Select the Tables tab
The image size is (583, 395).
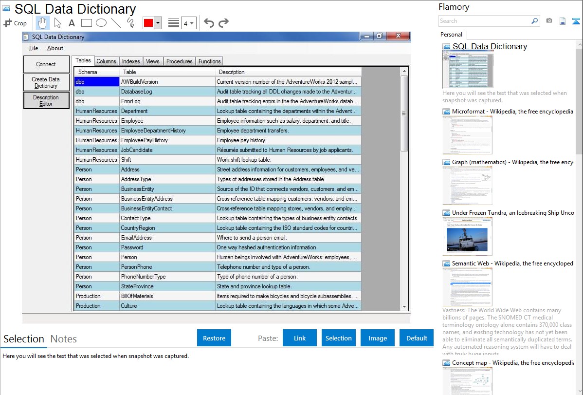[x=83, y=60]
